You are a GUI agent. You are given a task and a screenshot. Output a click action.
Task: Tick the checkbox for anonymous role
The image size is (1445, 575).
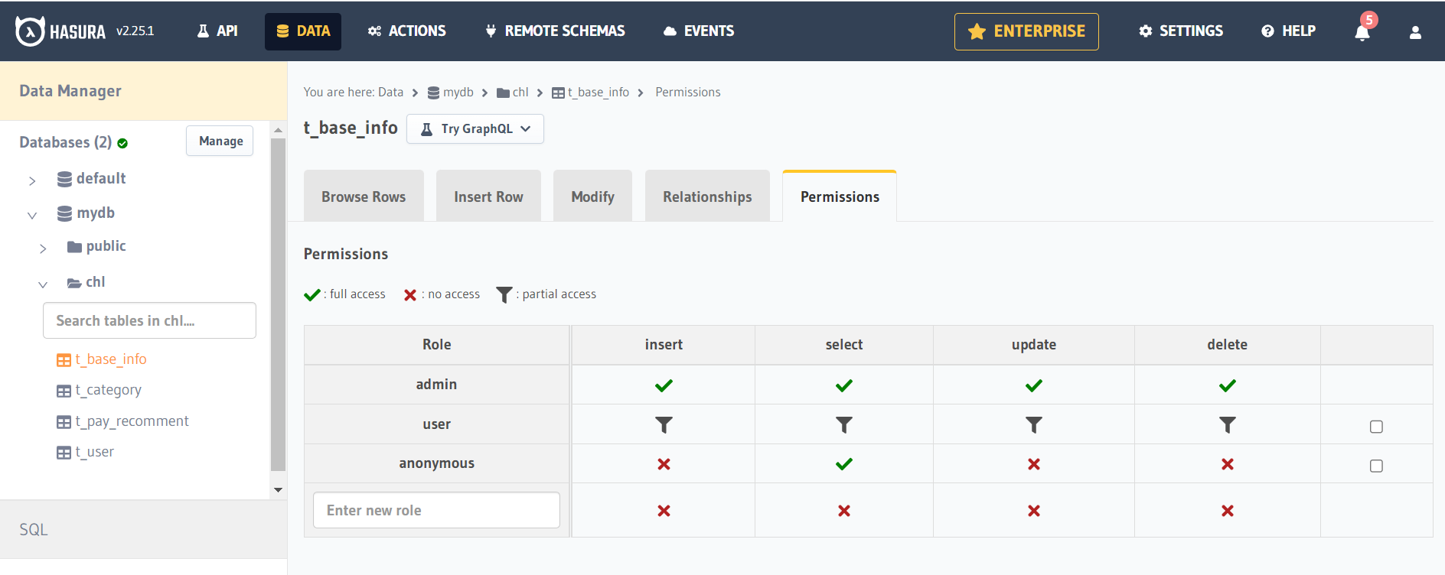[1376, 466]
